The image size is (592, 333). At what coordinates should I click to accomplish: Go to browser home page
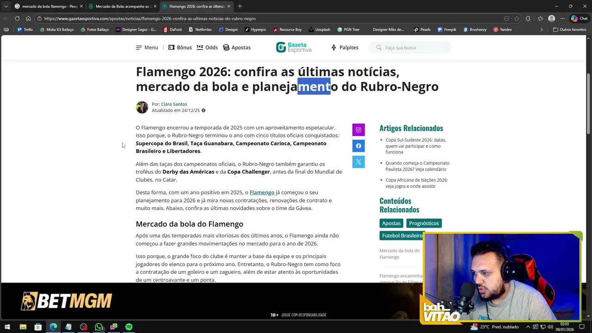[28, 18]
